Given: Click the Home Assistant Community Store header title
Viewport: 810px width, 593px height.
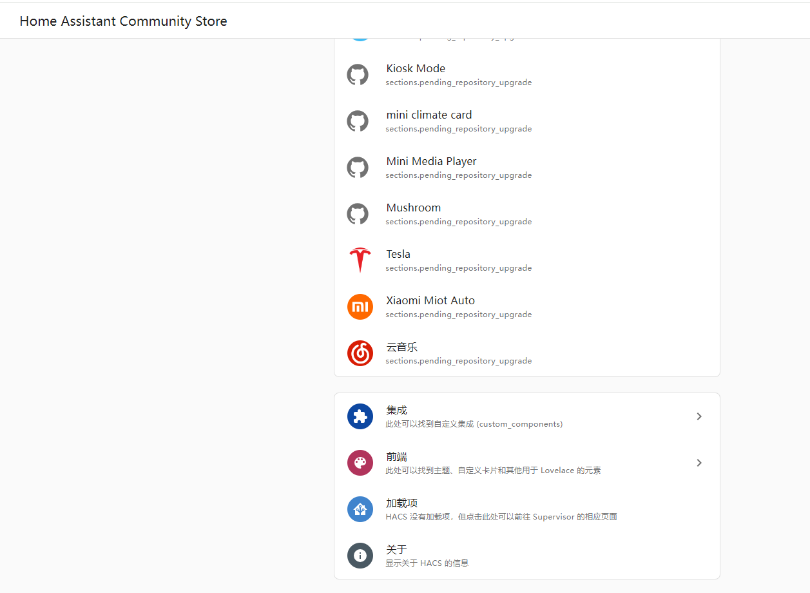Looking at the screenshot, I should click(x=123, y=21).
